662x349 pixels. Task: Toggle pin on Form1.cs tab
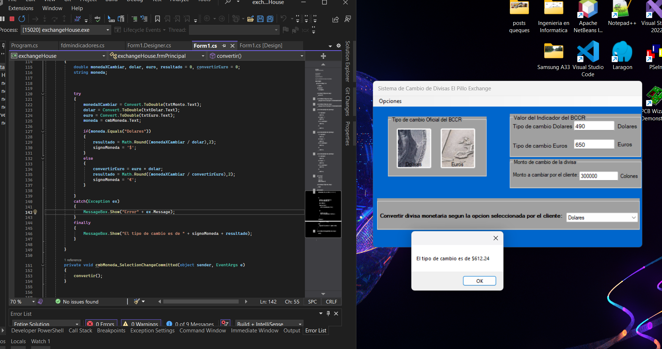224,46
